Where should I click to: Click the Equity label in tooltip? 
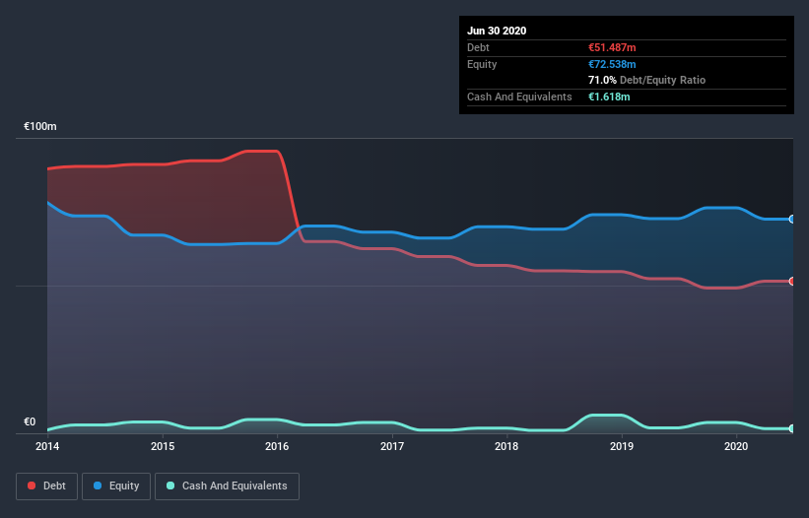pyautogui.click(x=482, y=64)
